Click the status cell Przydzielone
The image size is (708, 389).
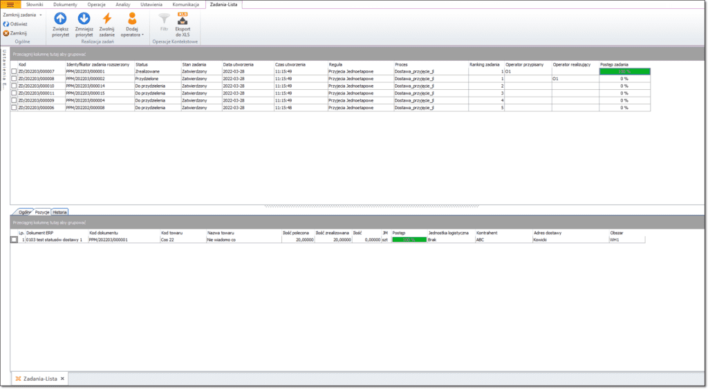tap(158, 79)
